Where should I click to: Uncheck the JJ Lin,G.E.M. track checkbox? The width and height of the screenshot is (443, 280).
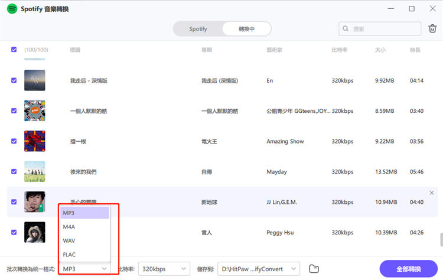pyautogui.click(x=14, y=202)
